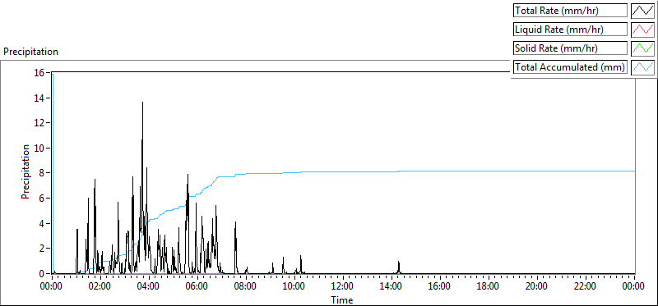Click the Precipitation chart title
Screen dimensions: 658x306
click(x=30, y=52)
